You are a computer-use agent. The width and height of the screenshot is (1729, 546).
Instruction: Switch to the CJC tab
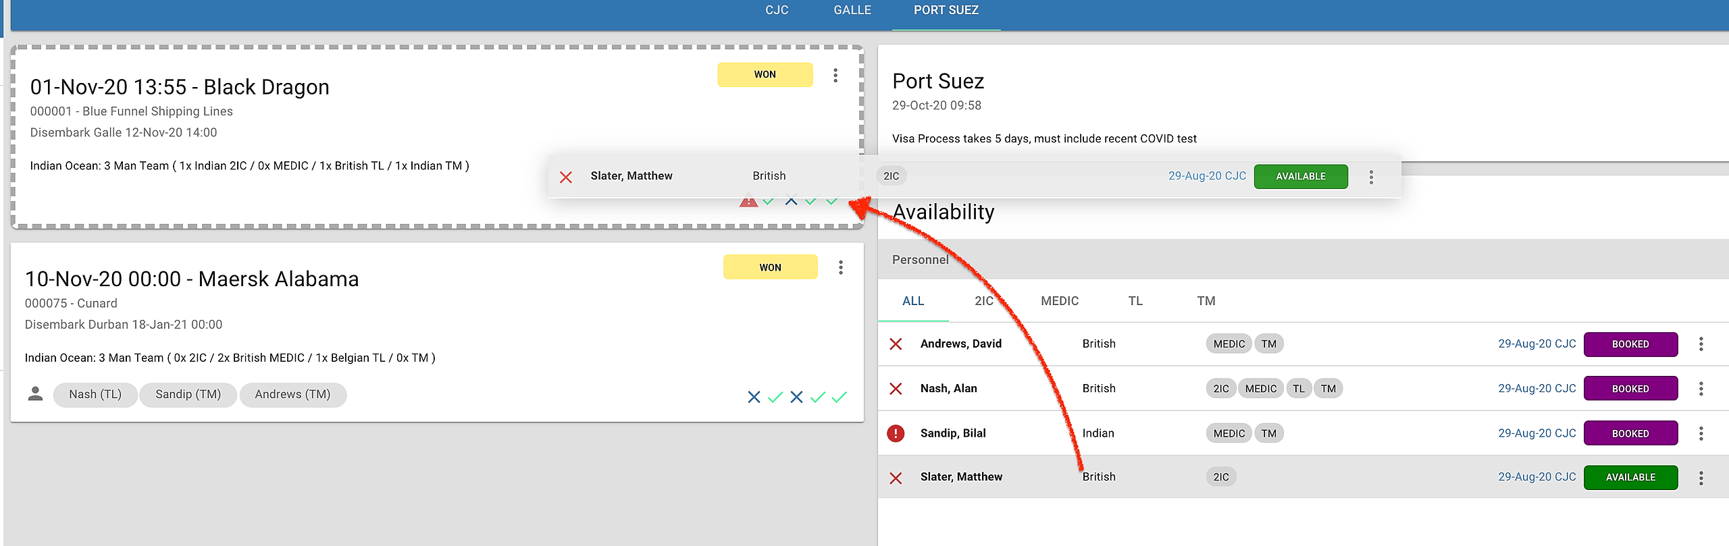777,10
